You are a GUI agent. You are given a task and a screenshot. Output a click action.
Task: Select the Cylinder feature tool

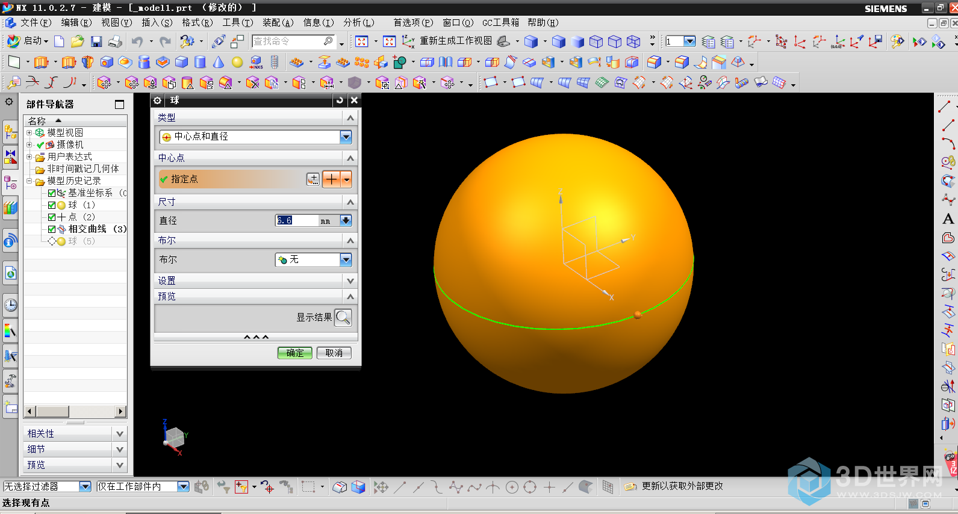coord(200,62)
